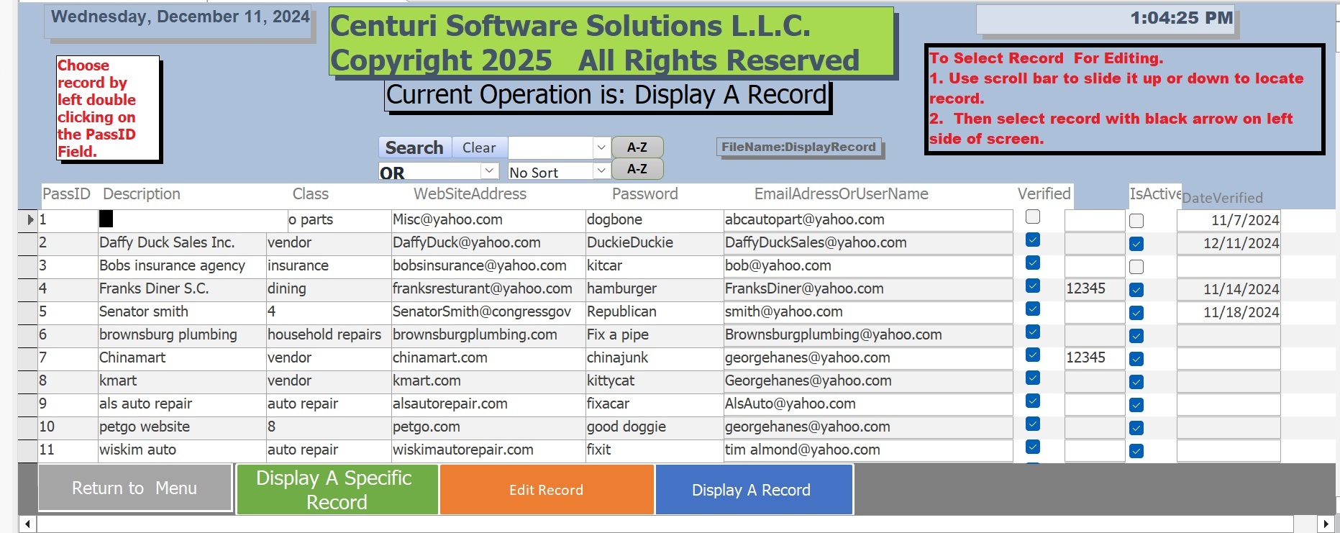Image resolution: width=1340 pixels, height=533 pixels.
Task: Open the OR field dropdown
Action: pyautogui.click(x=489, y=171)
